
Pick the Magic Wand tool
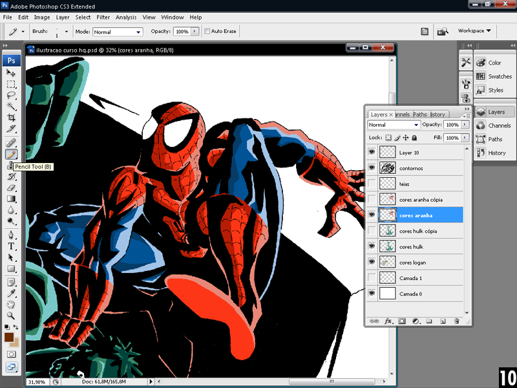coord(11,106)
